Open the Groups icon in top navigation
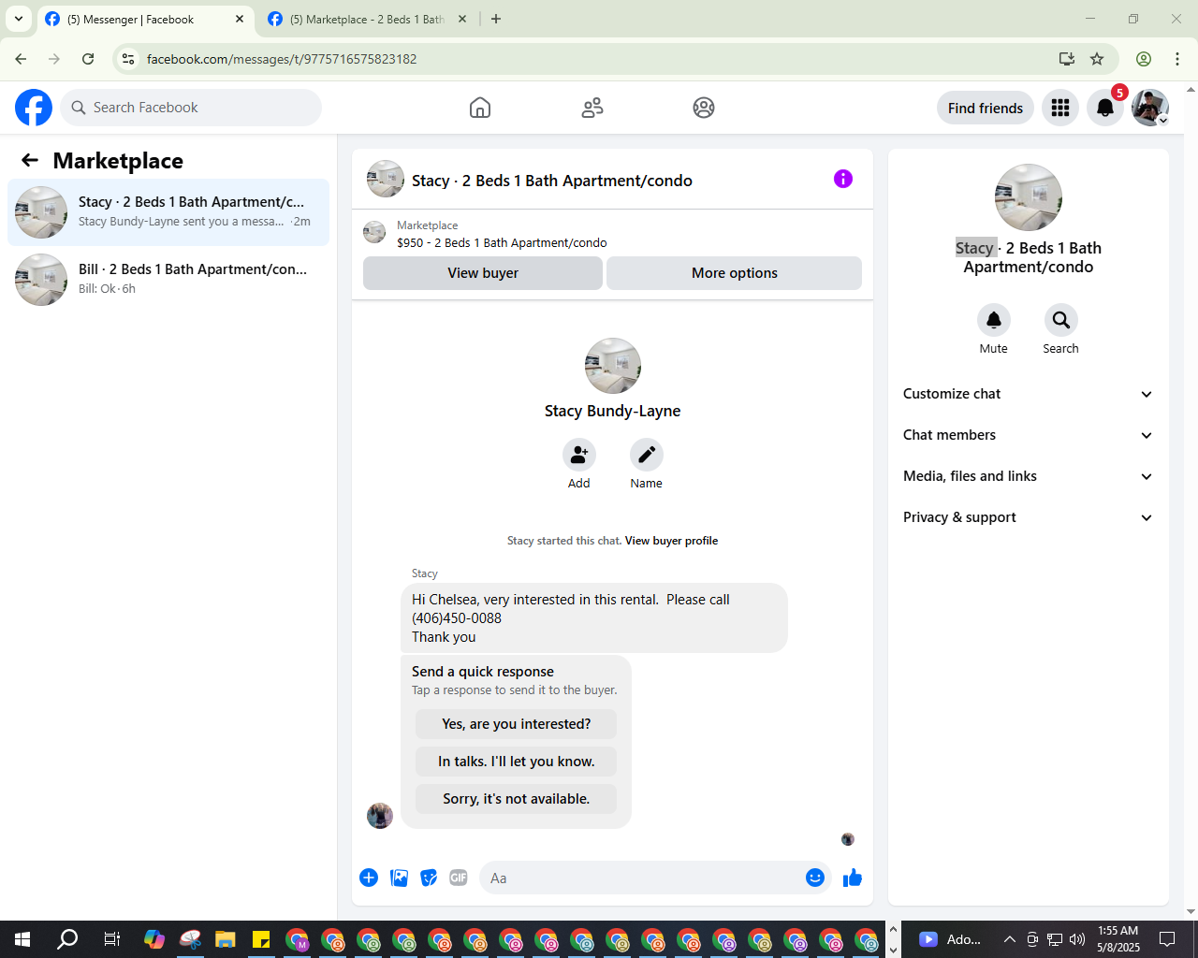The width and height of the screenshot is (1198, 958). coord(704,108)
